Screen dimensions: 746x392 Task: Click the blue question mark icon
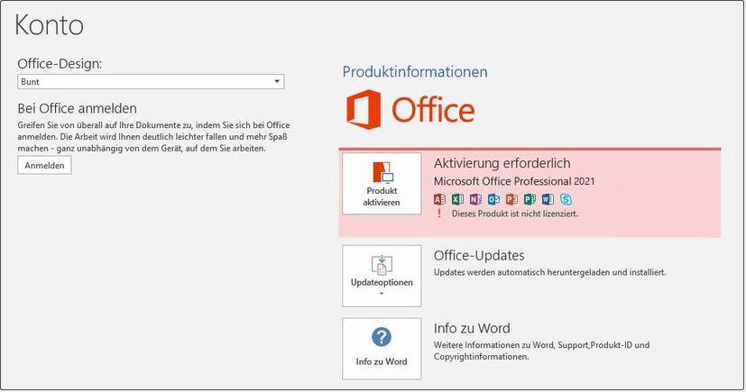coord(382,337)
